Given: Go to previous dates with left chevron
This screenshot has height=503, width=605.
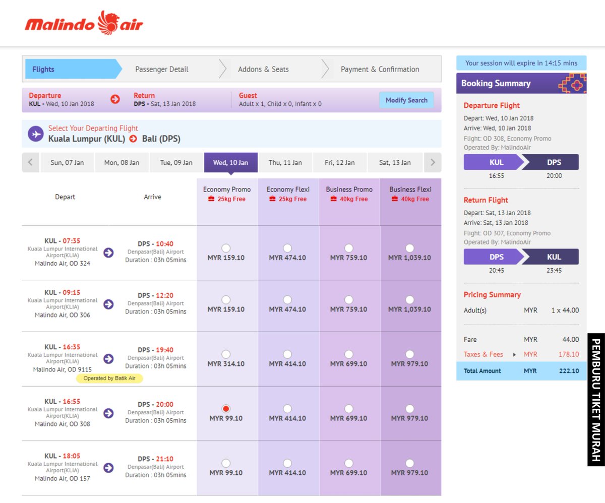Looking at the screenshot, I should [x=30, y=162].
